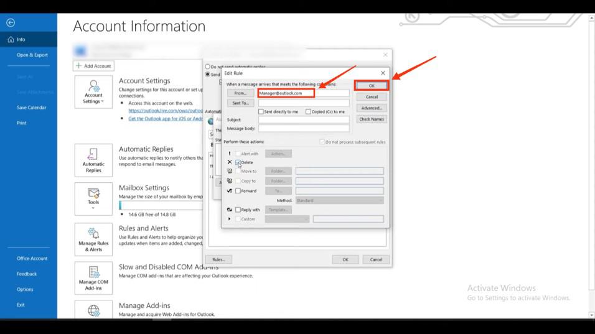Click the Move to folder path field
Screen dimensions: 595x334
[x=340, y=172]
